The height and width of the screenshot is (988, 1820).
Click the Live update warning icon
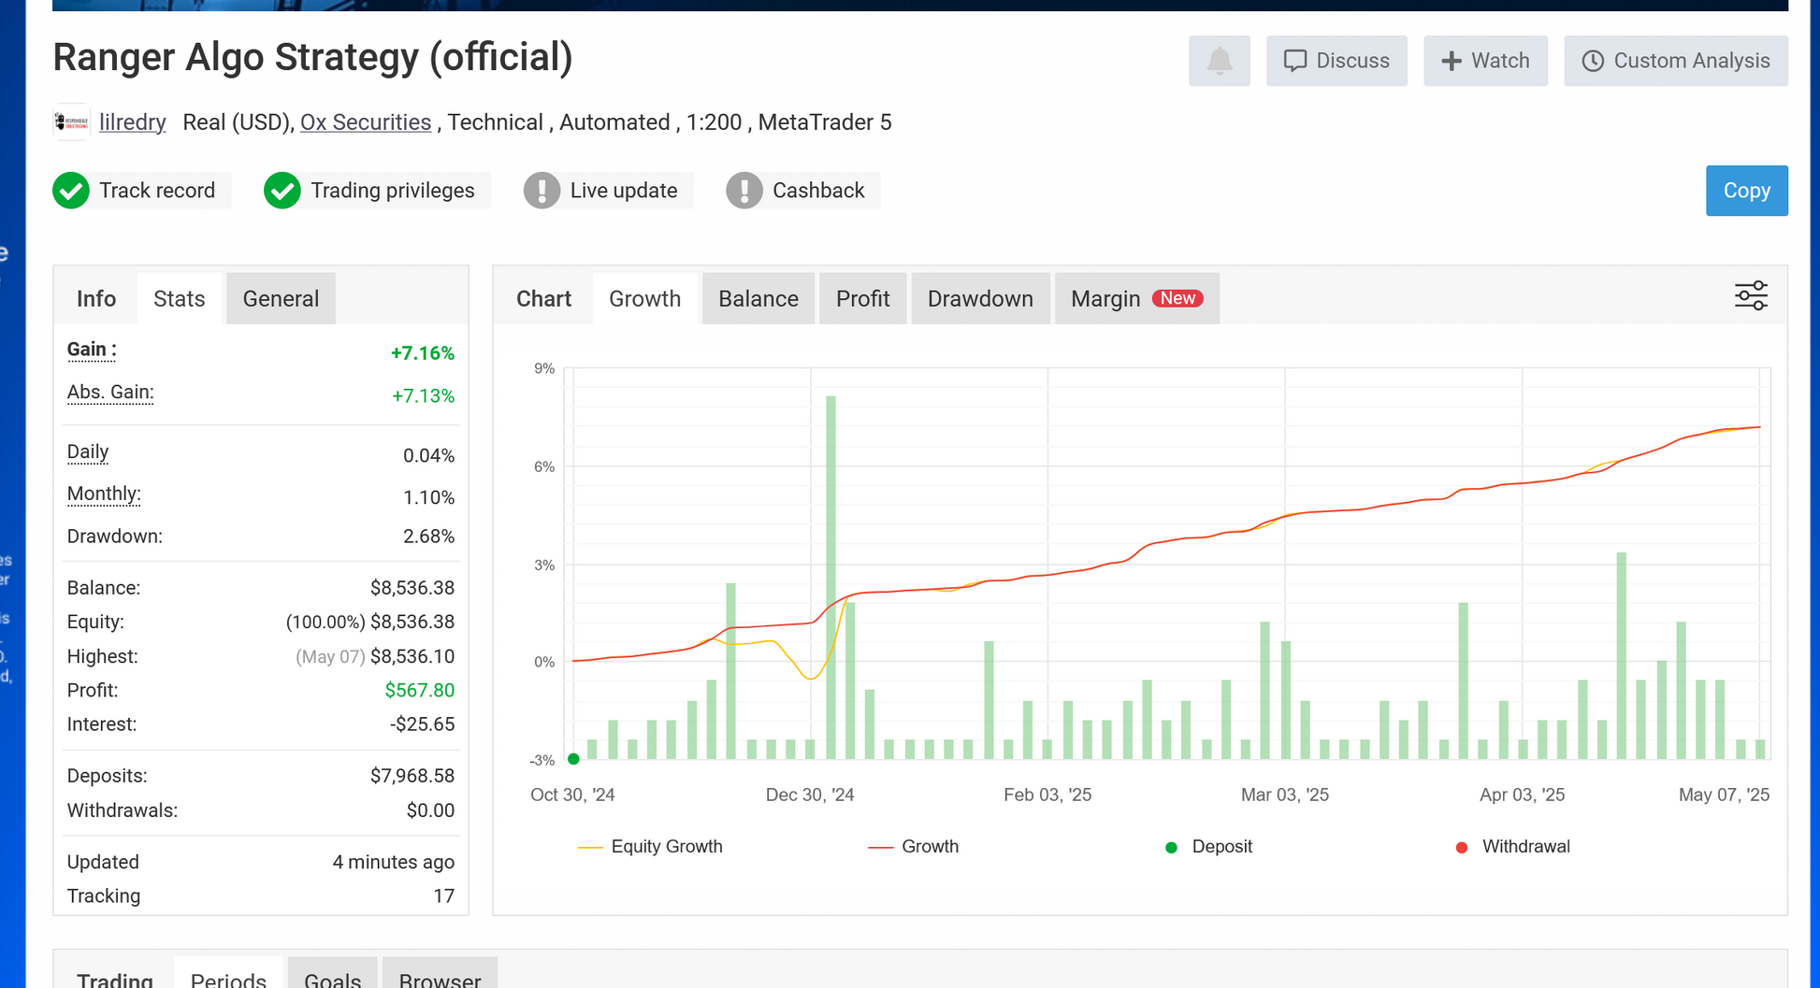(542, 191)
